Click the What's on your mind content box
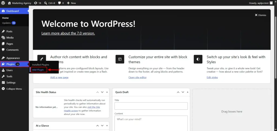This screenshot has height=131, width=277. pos(151,123)
